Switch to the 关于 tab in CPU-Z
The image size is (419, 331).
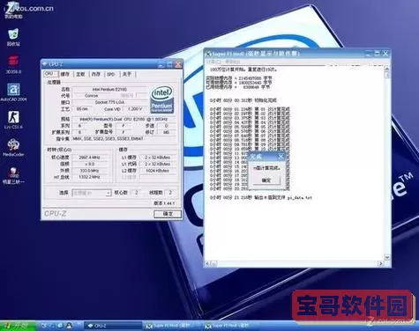point(127,74)
